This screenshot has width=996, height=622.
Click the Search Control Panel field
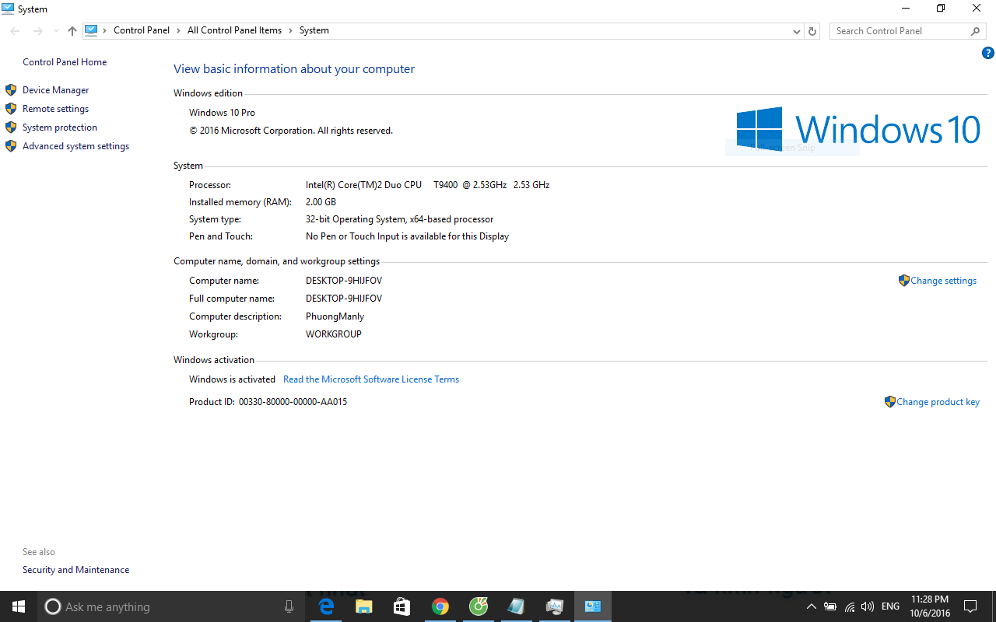tap(899, 31)
